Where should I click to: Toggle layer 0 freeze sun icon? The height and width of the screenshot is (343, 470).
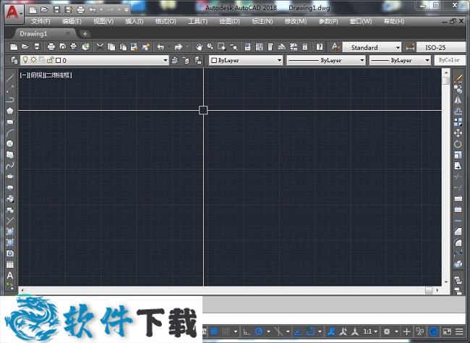[x=33, y=60]
